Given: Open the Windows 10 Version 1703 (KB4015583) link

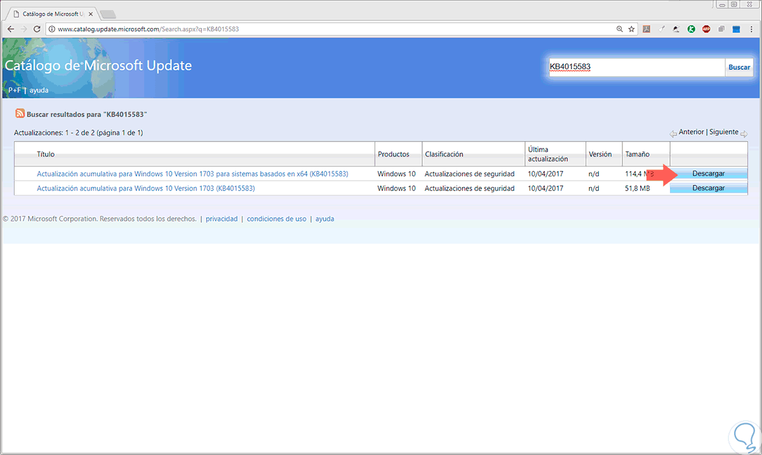Looking at the screenshot, I should [x=146, y=188].
